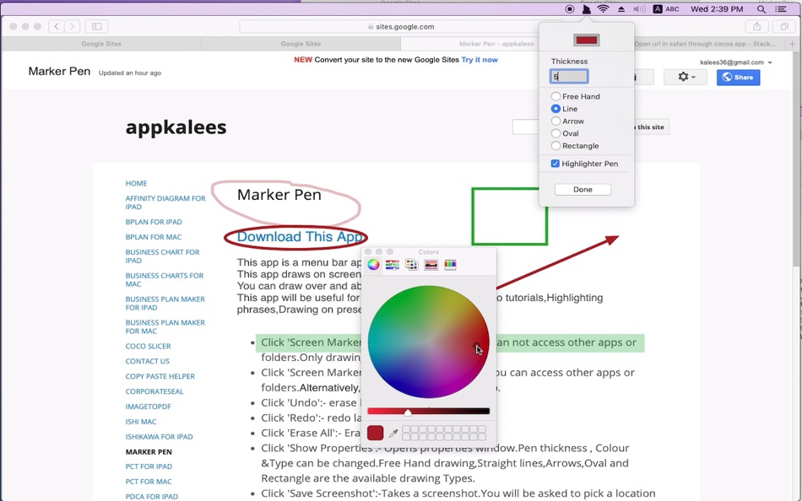Image resolution: width=802 pixels, height=501 pixels.
Task: Open COPY PASTE HELPER link
Action: coord(160,376)
